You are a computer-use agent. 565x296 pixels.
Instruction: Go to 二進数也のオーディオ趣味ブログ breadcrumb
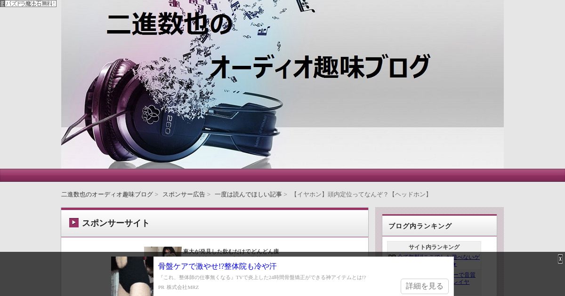(x=107, y=195)
